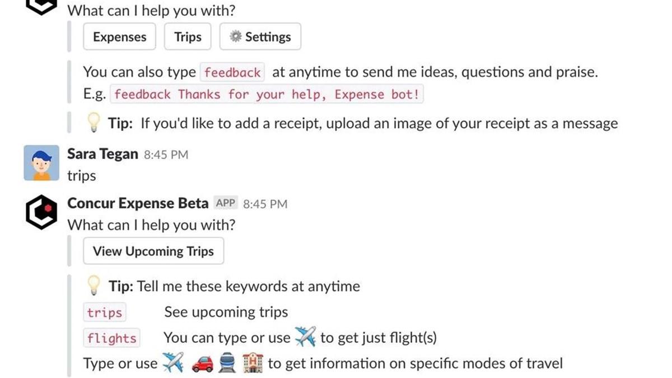
Task: Click the Concur Expense Beta sender name
Action: coord(138,203)
